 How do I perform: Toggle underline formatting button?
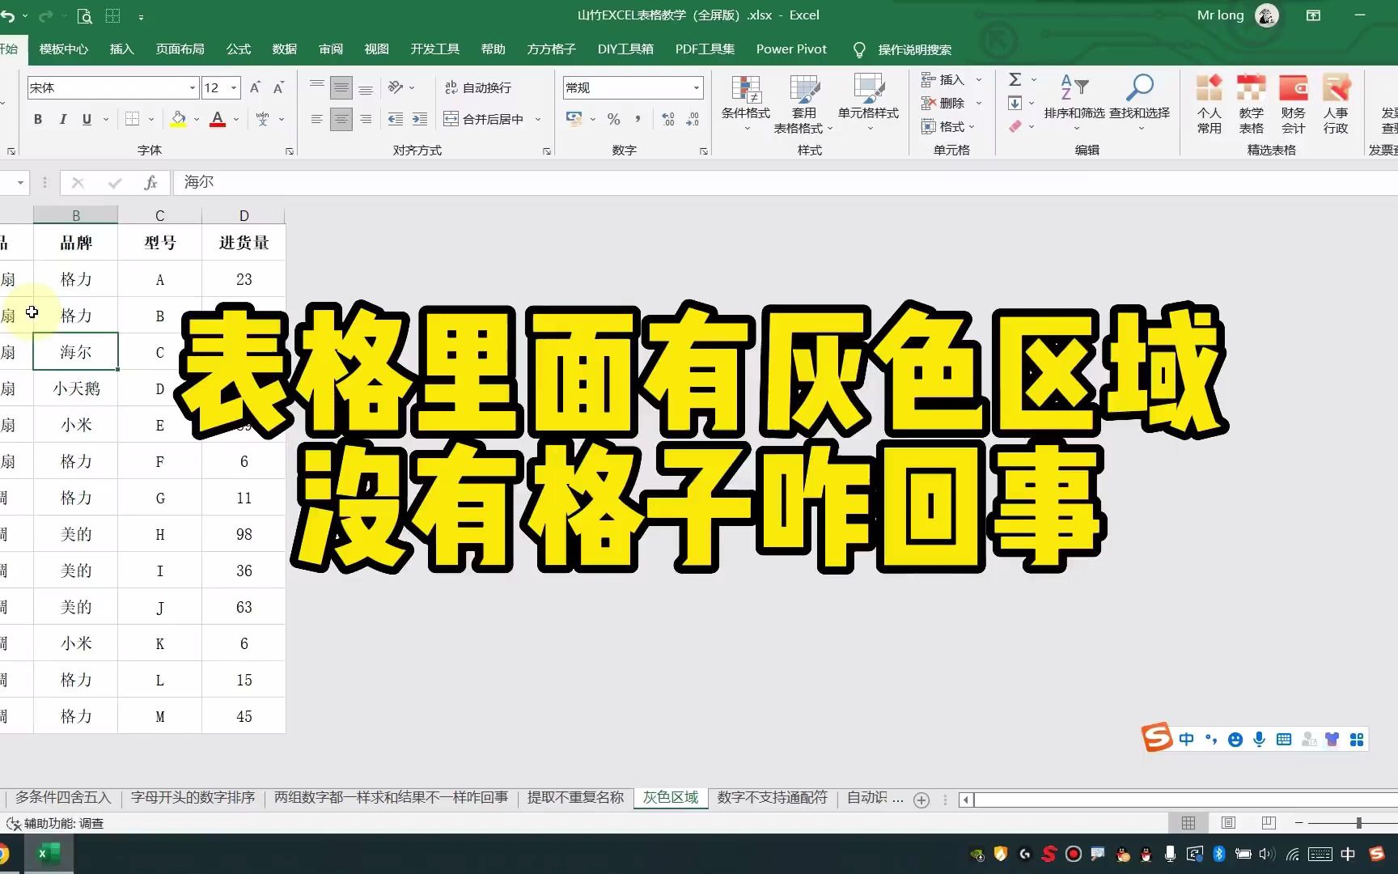87,119
